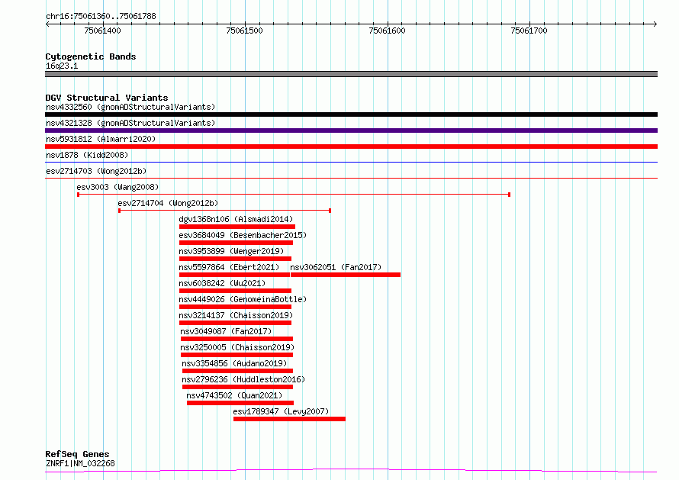Open nsv3354856 (Audano2019) label
Screen dimensions: 679x480
pos(234,363)
